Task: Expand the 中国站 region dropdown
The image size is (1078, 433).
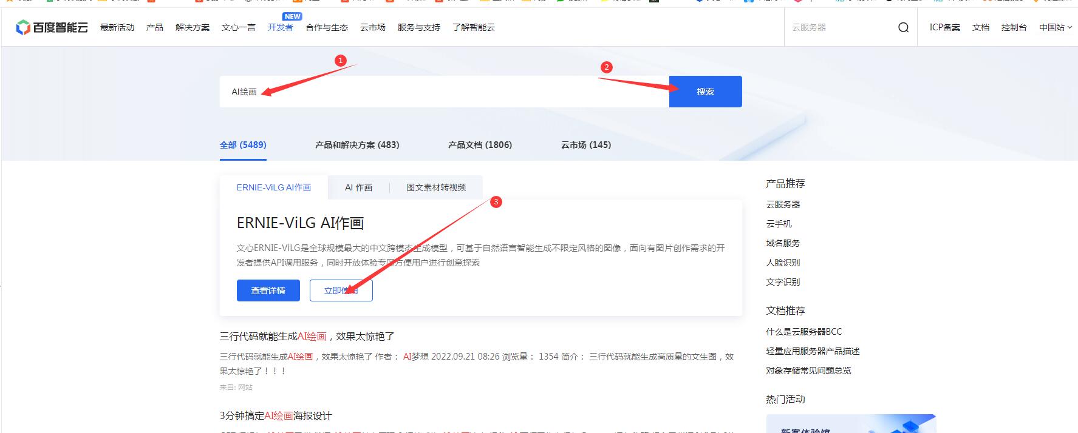Action: click(1055, 27)
